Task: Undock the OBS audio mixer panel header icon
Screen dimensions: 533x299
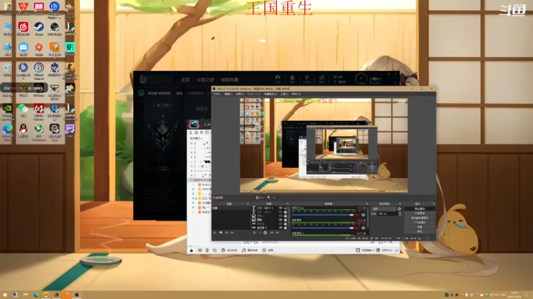Action: pyautogui.click(x=367, y=204)
